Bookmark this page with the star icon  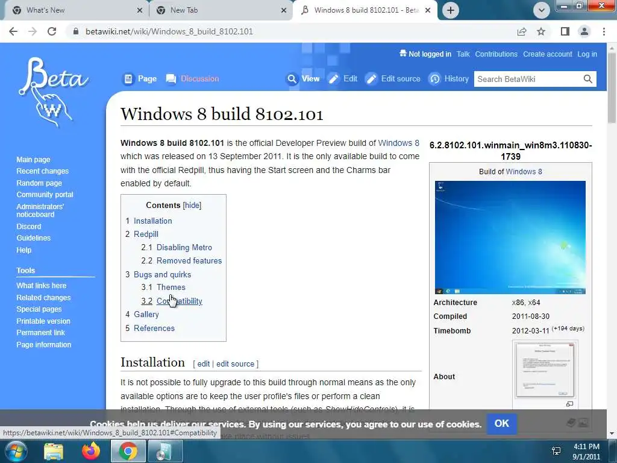coord(541,31)
